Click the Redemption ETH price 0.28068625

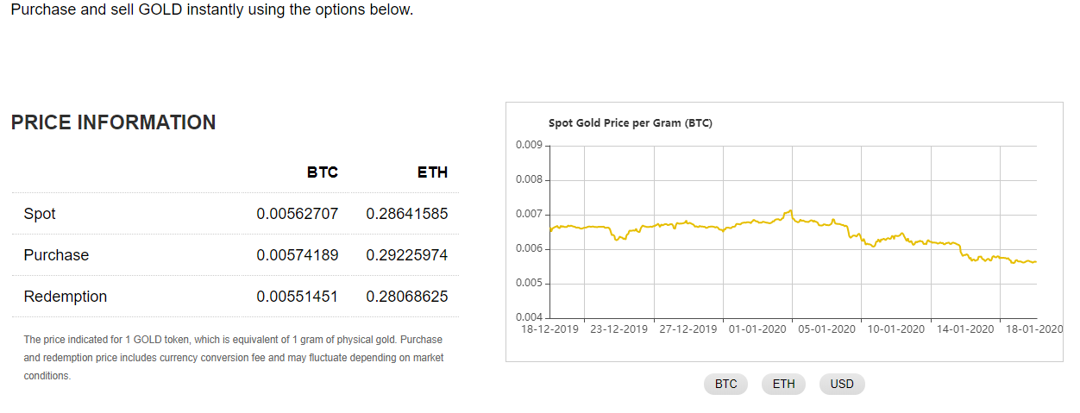tap(406, 297)
